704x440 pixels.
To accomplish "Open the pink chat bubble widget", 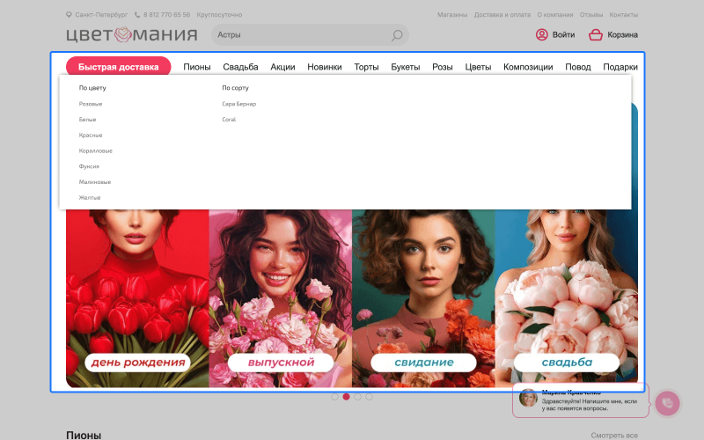I will [x=667, y=403].
